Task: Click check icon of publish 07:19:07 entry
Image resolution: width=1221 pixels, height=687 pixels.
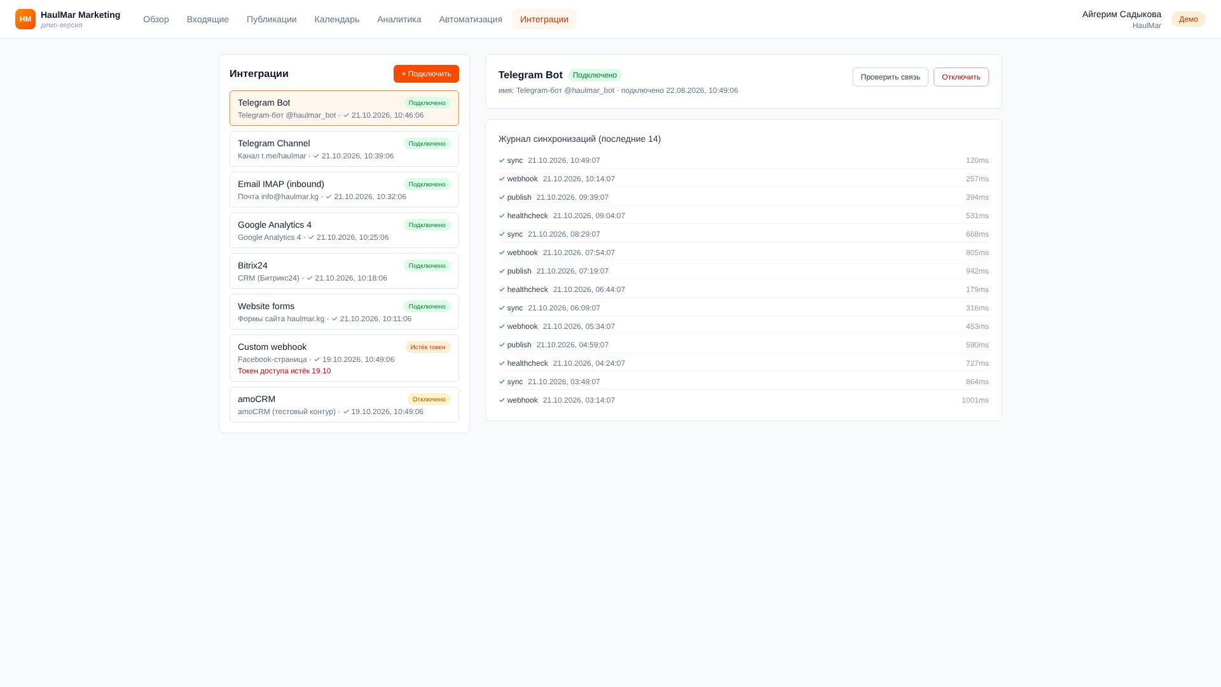Action: click(x=502, y=271)
